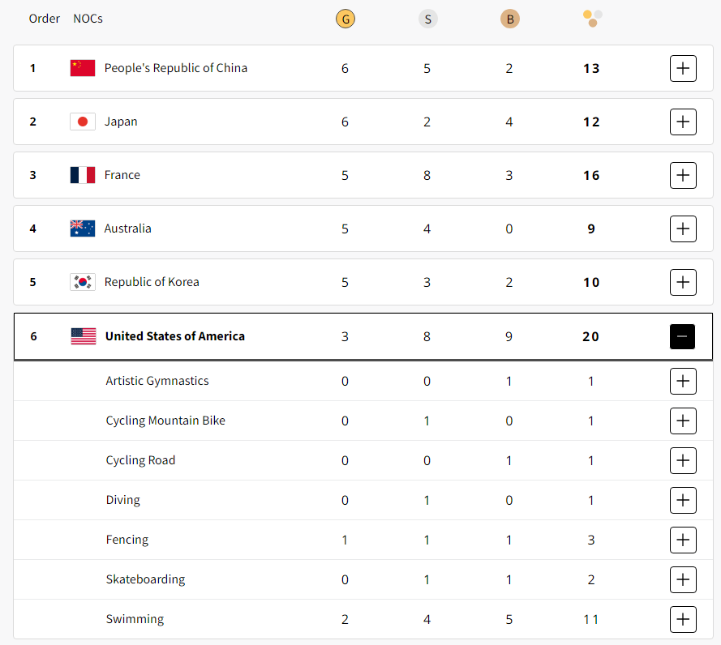Click the People's Republic of China flag
The image size is (721, 645).
click(x=83, y=68)
